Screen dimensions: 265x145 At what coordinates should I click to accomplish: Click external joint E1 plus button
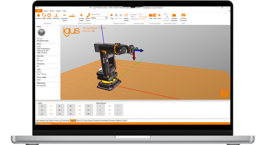coord(118,106)
